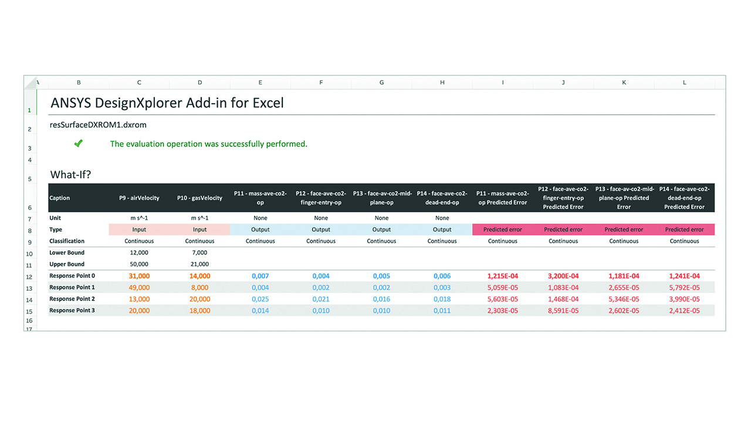Image resolution: width=751 pixels, height=422 pixels.
Task: Click the predicted error '5,059E-05'
Action: (503, 288)
